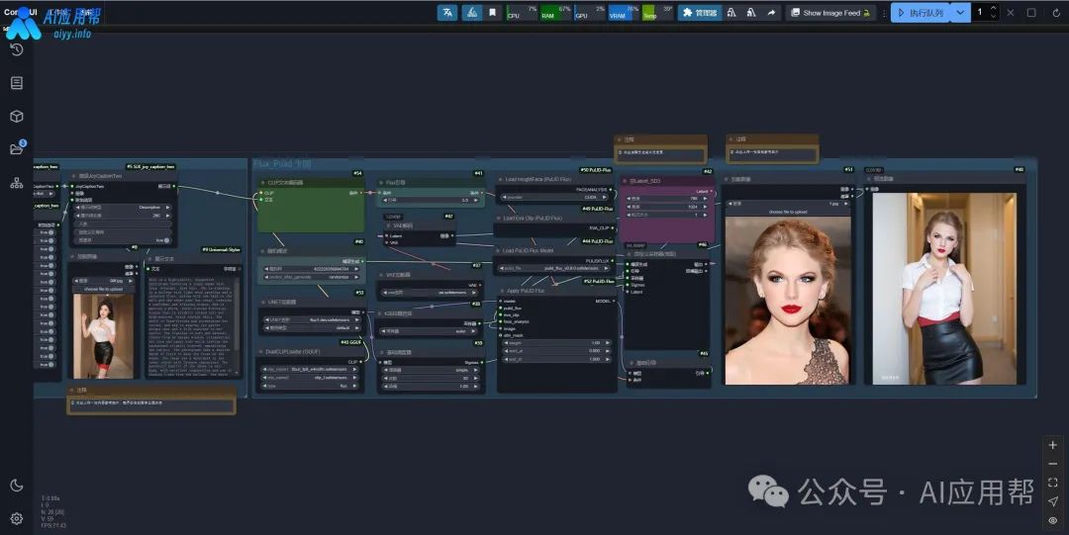Click the #50 PuLID-Flux node badge

click(x=597, y=170)
